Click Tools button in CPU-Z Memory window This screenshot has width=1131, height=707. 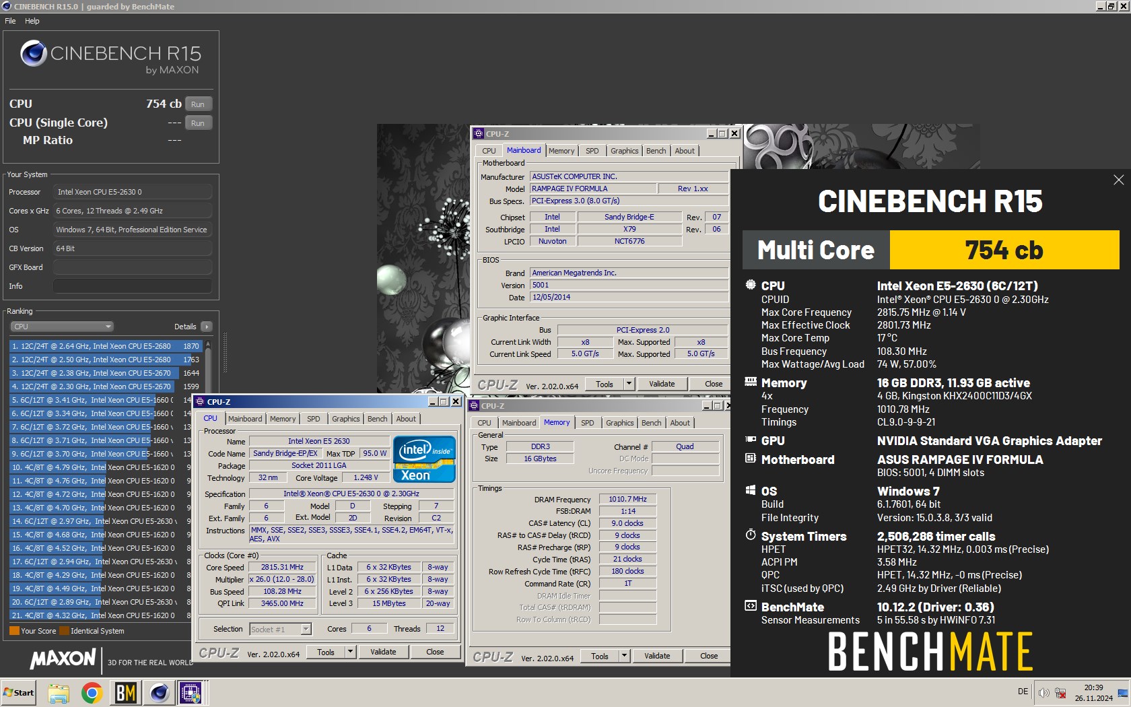tap(600, 656)
